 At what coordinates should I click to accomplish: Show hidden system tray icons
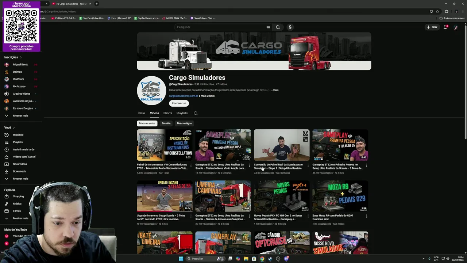point(424,259)
